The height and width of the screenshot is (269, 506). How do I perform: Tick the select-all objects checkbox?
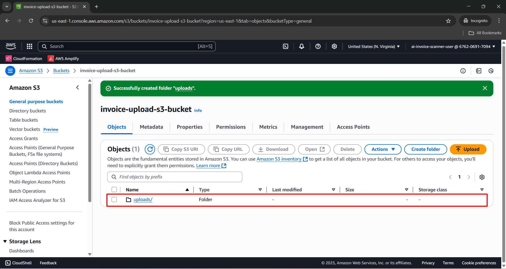point(114,190)
